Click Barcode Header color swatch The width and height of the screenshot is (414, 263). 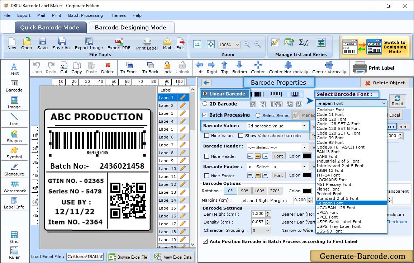306,156
